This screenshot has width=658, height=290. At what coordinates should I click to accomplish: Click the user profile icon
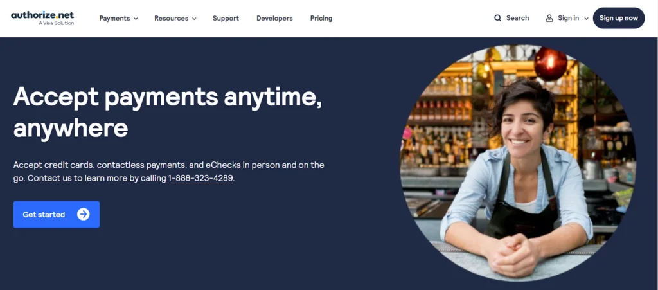click(x=549, y=18)
